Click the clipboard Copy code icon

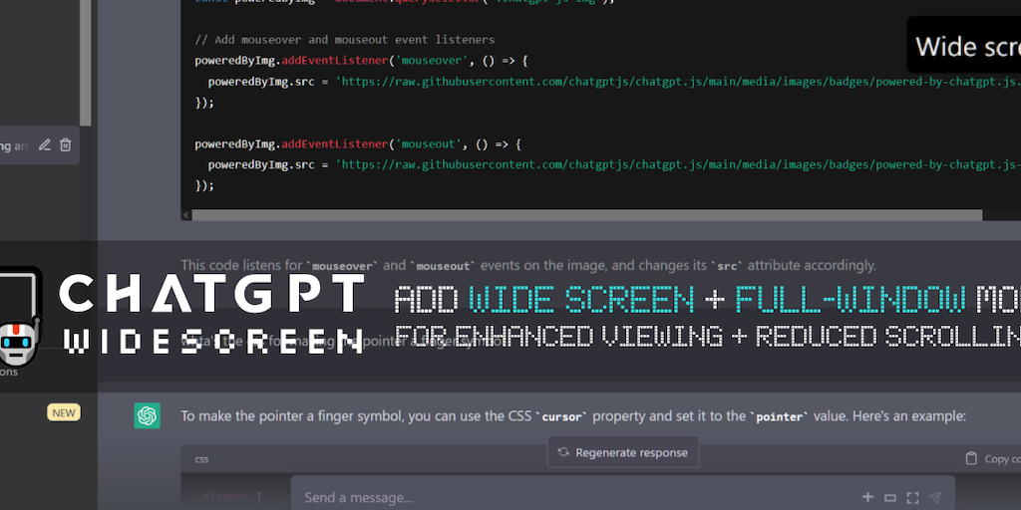coord(971,458)
